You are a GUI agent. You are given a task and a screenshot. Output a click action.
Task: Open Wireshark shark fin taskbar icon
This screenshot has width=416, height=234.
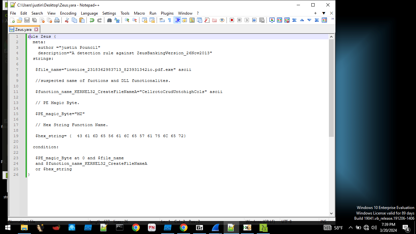[215, 227]
